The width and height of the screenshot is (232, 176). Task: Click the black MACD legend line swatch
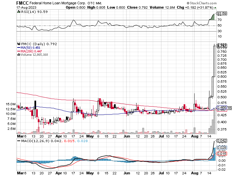19,141
